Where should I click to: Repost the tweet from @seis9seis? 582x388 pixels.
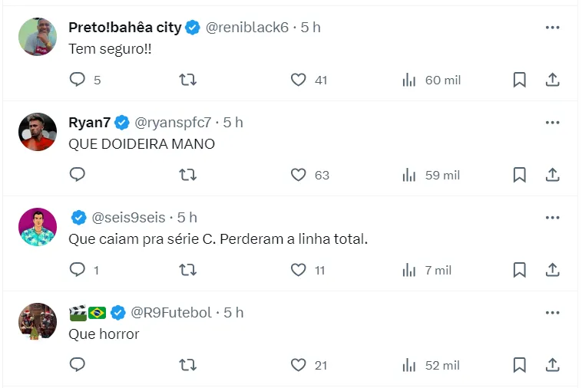pyautogui.click(x=187, y=270)
